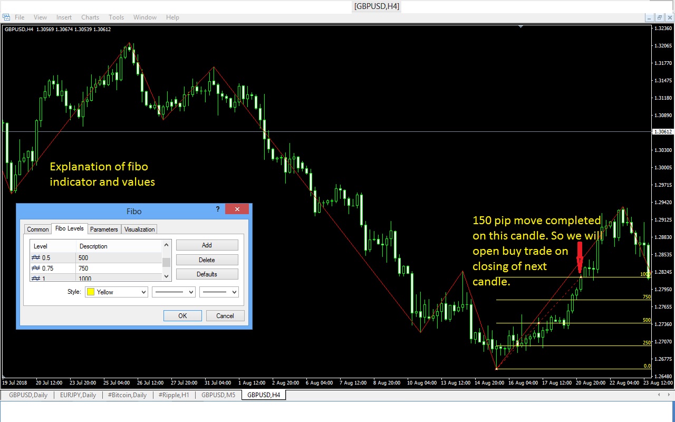Select the 750 description cell
This screenshot has width=675, height=422.
coord(120,268)
